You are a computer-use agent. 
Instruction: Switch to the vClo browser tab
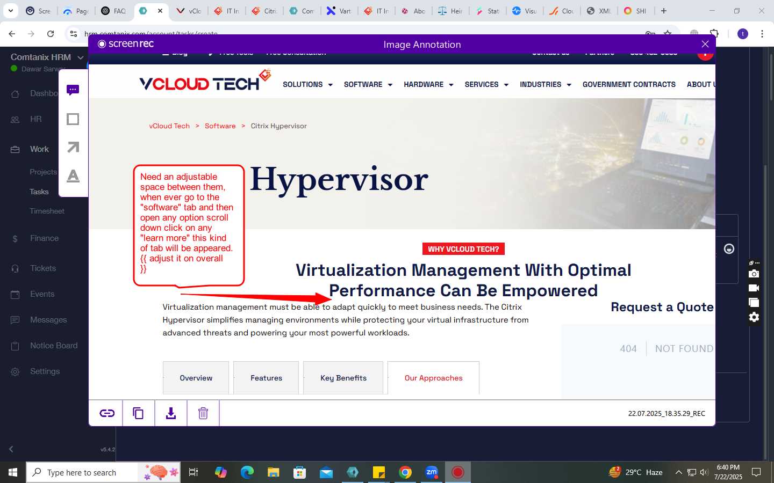189,11
